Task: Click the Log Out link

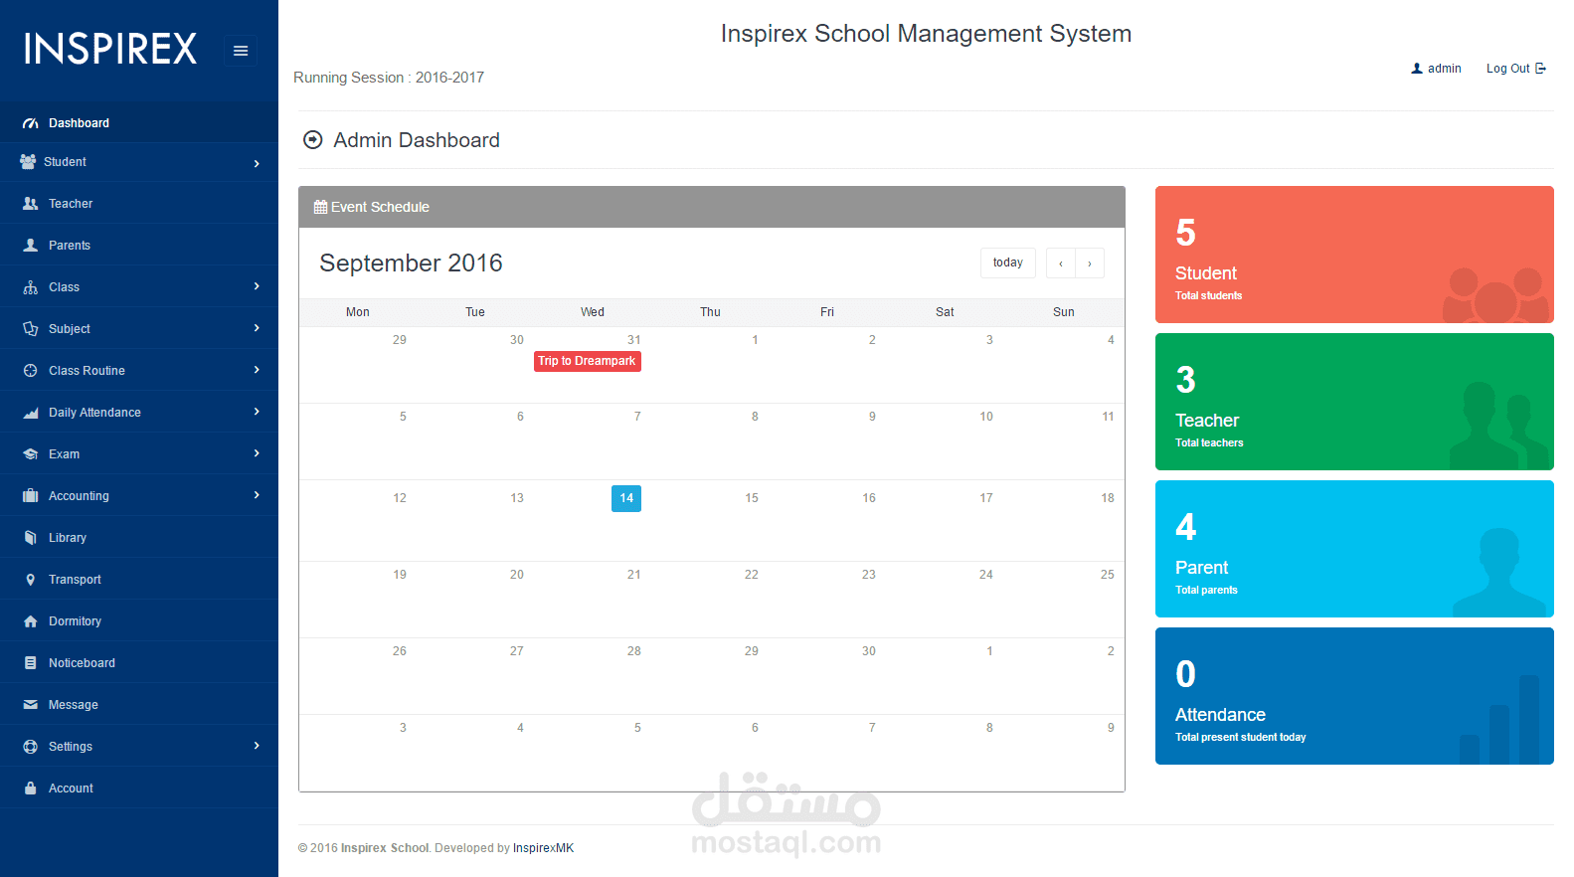Action: pos(1516,69)
